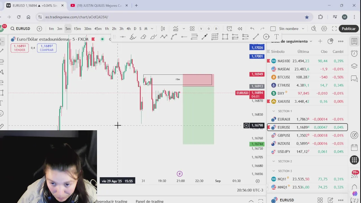Collapse SECTION 2 in the watchlist
361x203 pixels.
tap(273, 161)
